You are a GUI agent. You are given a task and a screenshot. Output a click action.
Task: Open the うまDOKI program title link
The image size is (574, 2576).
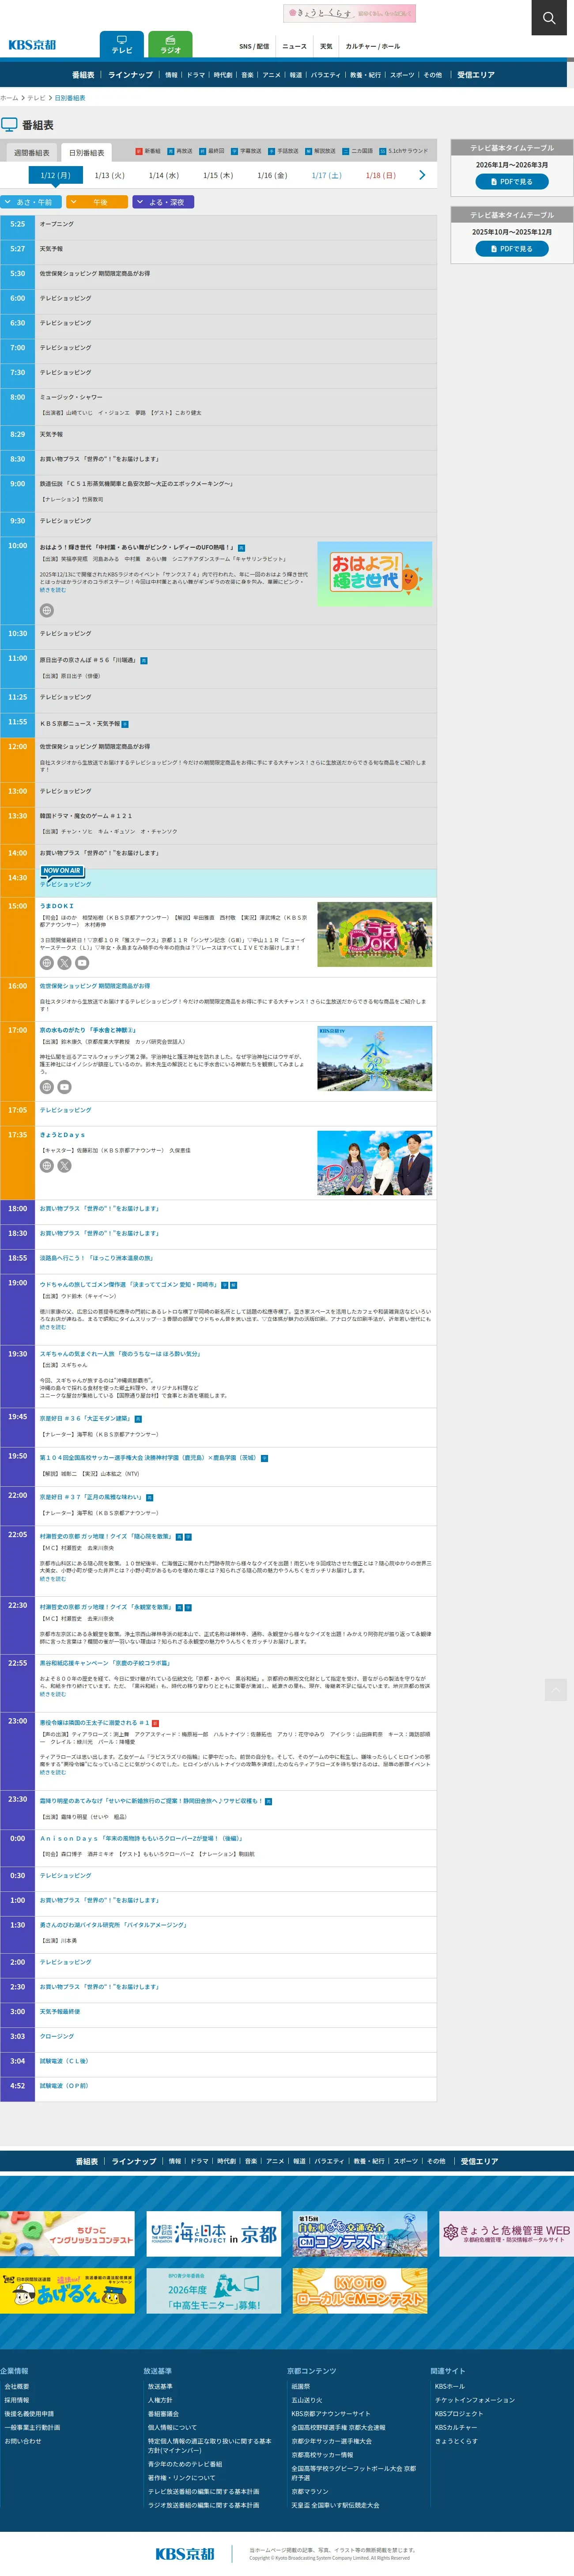point(57,906)
